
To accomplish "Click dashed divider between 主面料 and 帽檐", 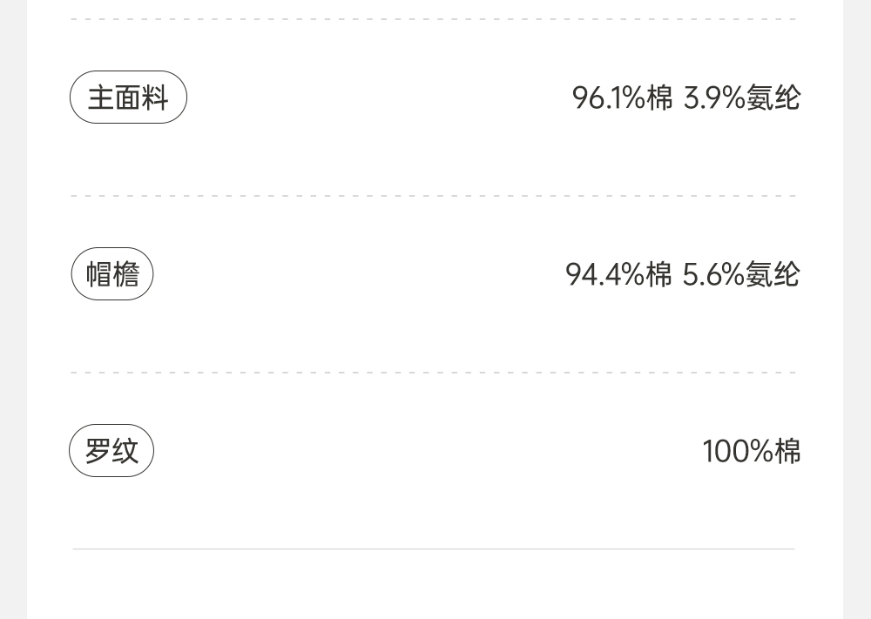I will tap(434, 196).
